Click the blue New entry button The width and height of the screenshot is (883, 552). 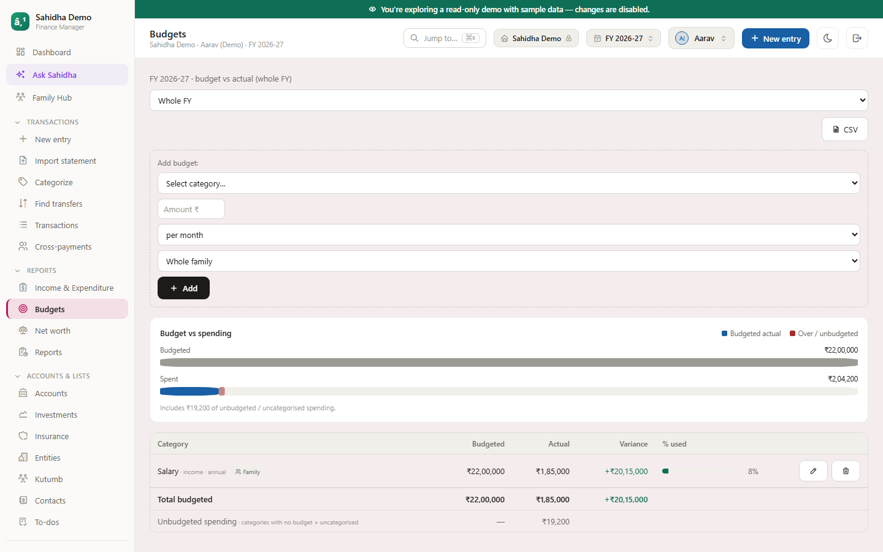(x=776, y=38)
